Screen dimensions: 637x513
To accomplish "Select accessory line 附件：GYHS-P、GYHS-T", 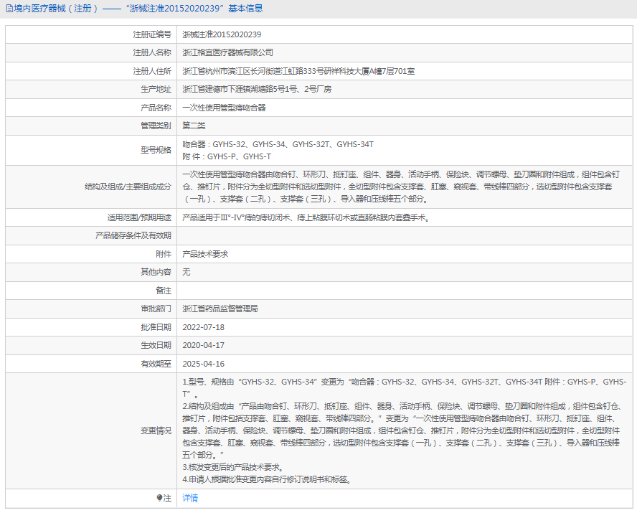I will tap(227, 156).
